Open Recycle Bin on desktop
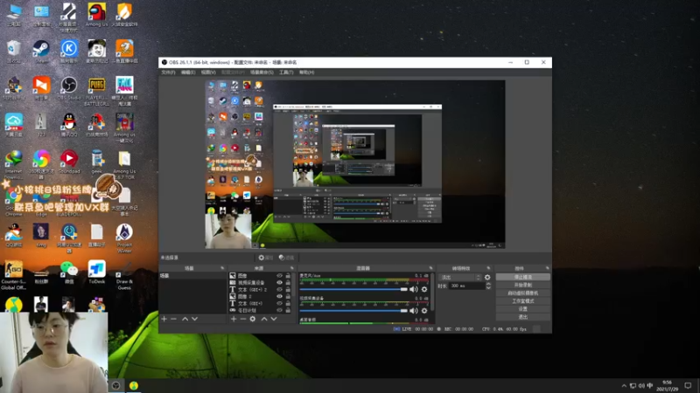This screenshot has height=393, width=700. coord(13,52)
